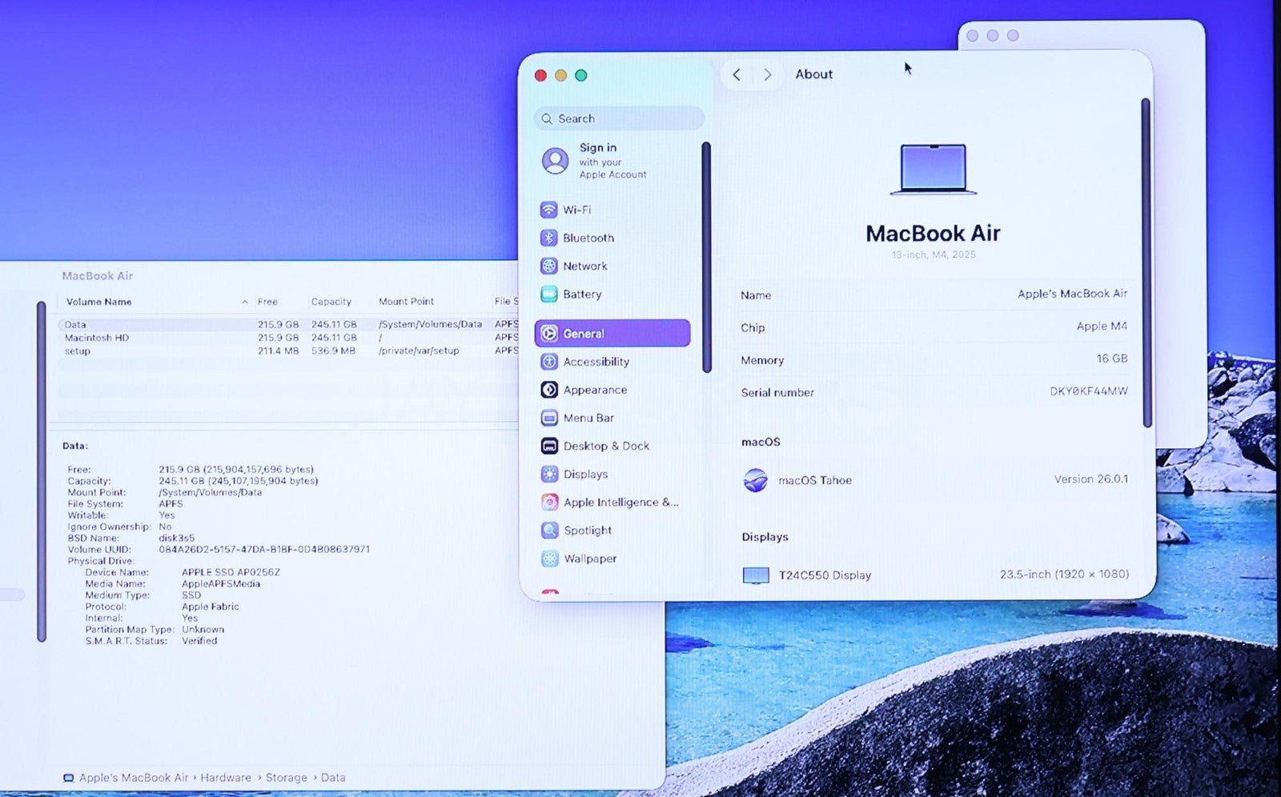1281x797 pixels.
Task: Go back using the left chevron button
Action: click(x=737, y=74)
